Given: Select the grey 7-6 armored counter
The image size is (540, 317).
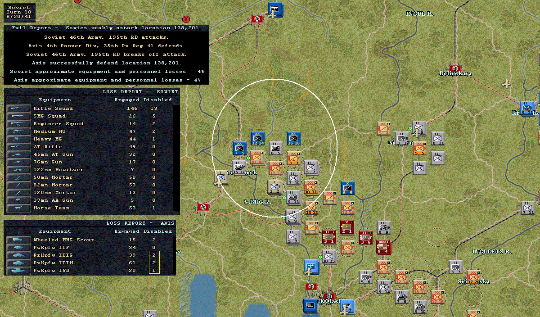Looking at the screenshot, I should click(x=401, y=296).
